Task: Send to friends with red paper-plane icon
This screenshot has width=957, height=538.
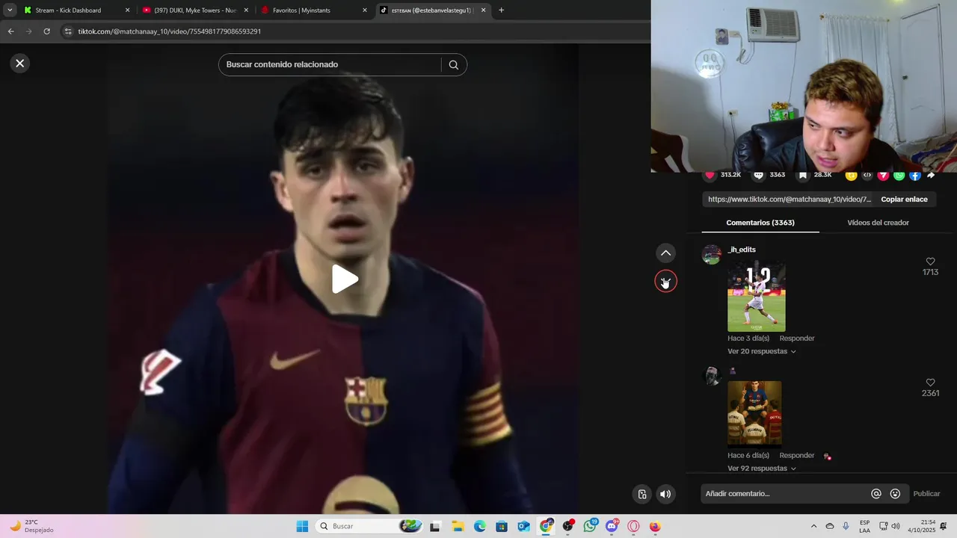Action: coord(883,176)
